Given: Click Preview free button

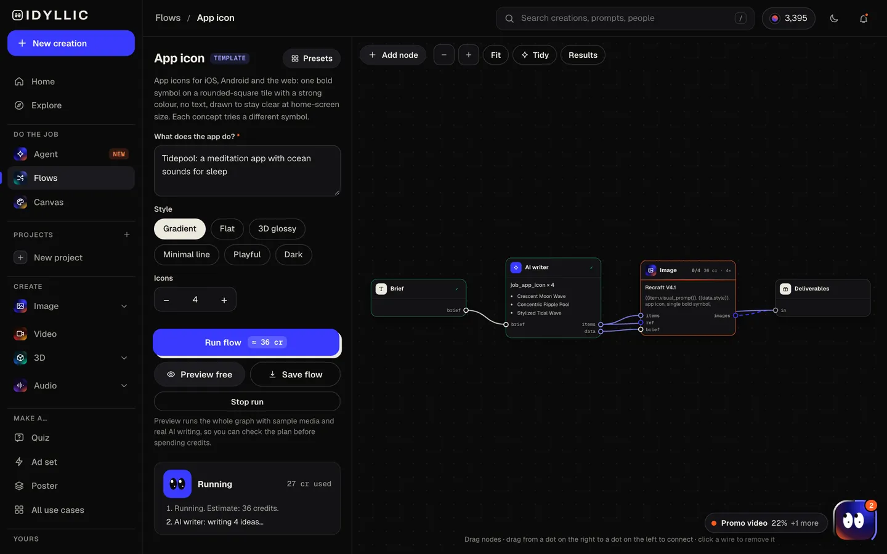Looking at the screenshot, I should pyautogui.click(x=200, y=374).
